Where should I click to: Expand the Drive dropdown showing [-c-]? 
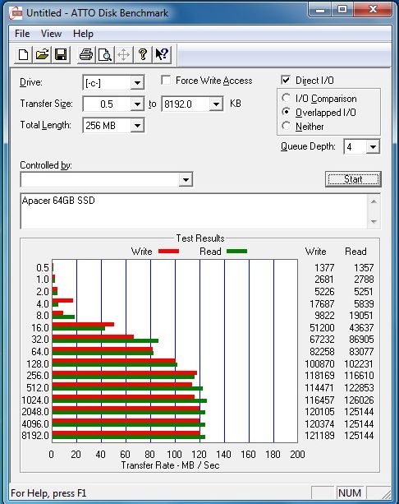point(137,83)
